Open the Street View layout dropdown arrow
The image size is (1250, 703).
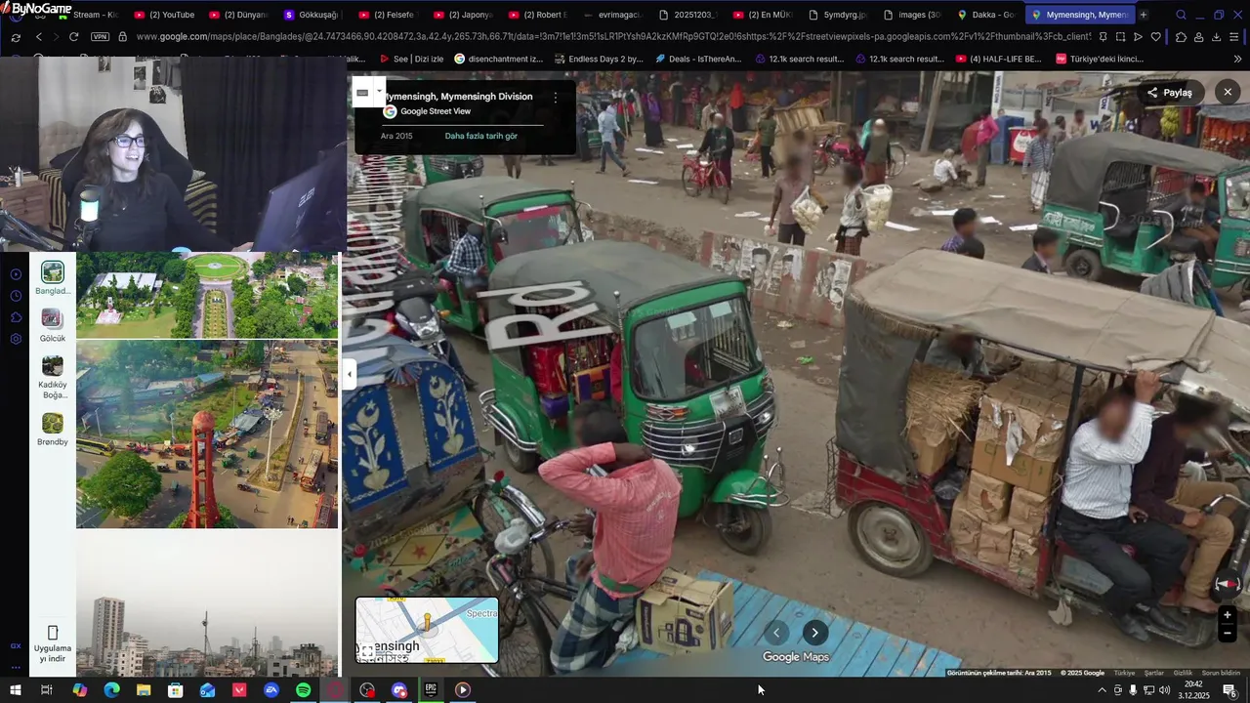(x=379, y=92)
